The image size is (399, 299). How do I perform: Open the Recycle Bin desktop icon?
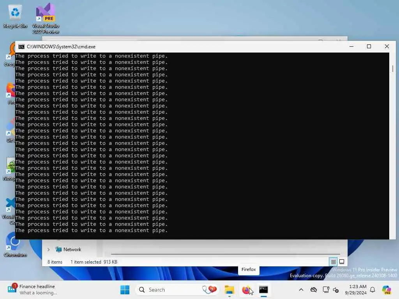tap(15, 16)
